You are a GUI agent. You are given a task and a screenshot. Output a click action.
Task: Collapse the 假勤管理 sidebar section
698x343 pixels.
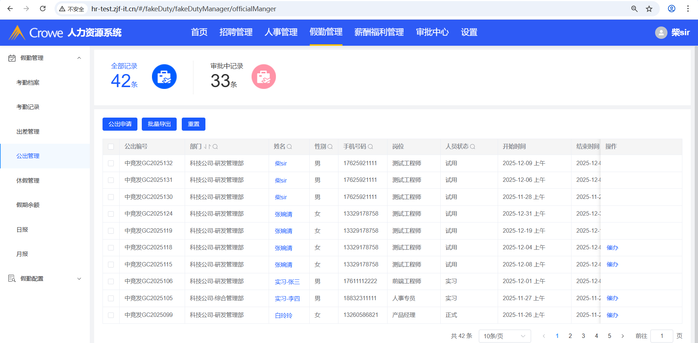(79, 58)
